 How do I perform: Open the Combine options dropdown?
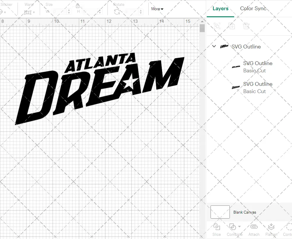click(239, 226)
